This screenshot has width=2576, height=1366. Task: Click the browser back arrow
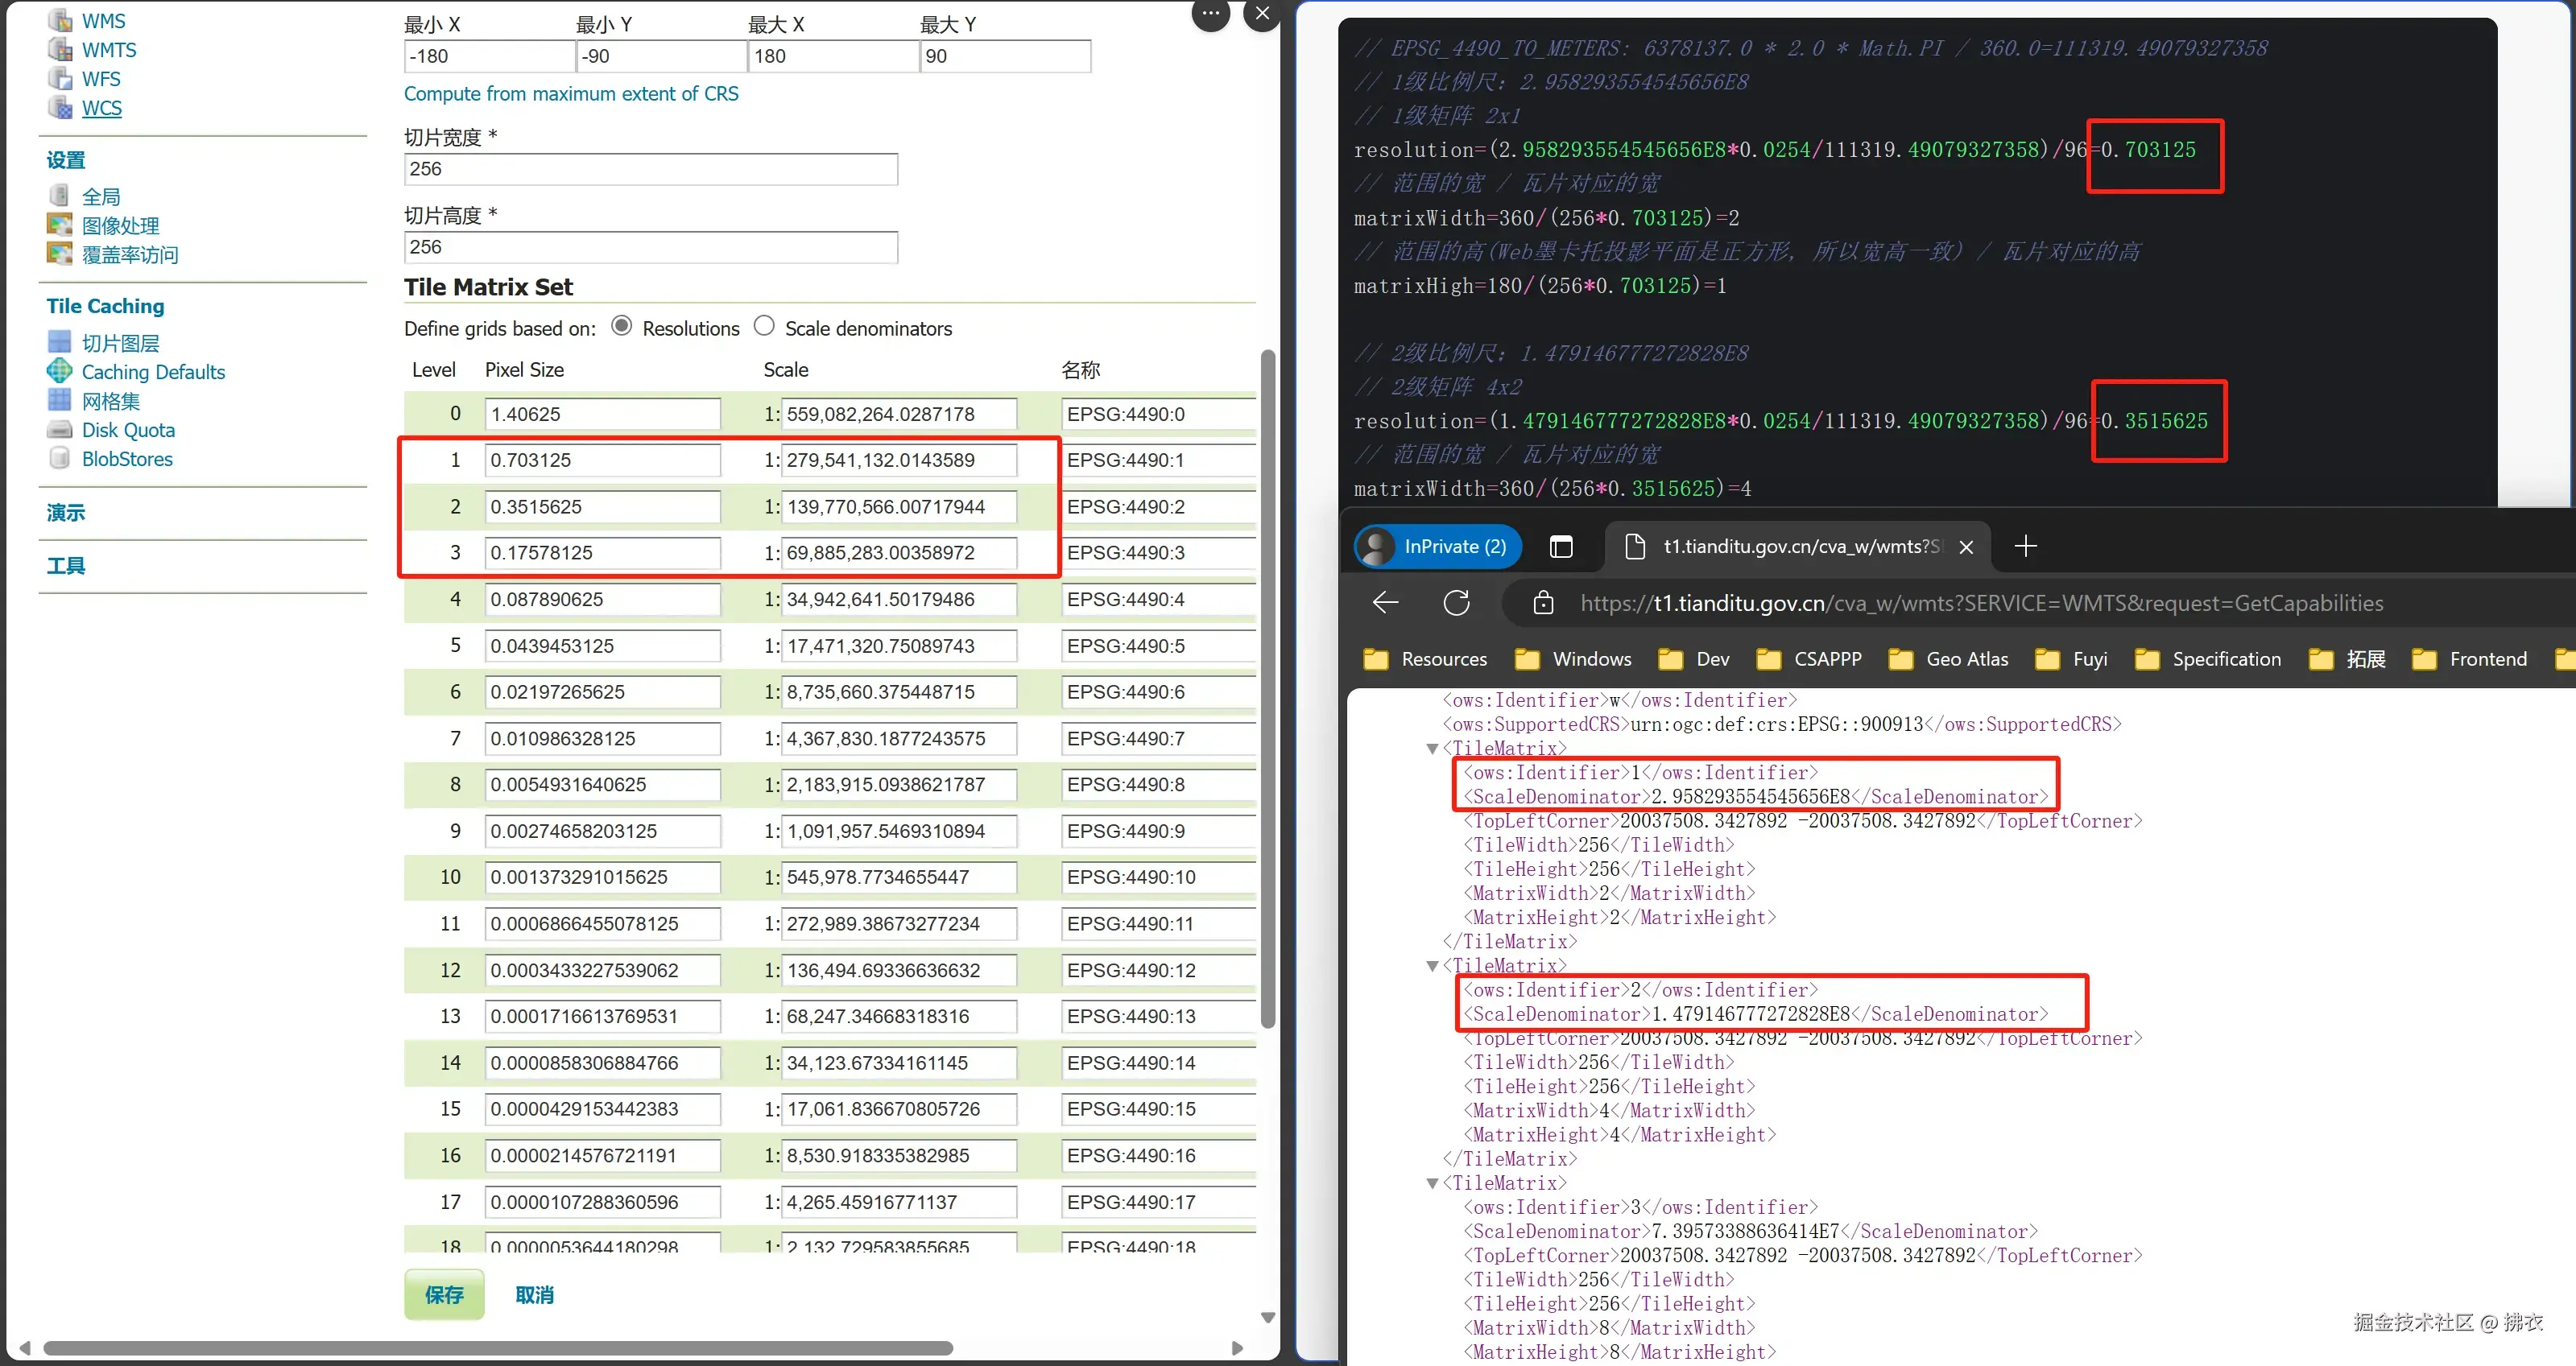1386,603
